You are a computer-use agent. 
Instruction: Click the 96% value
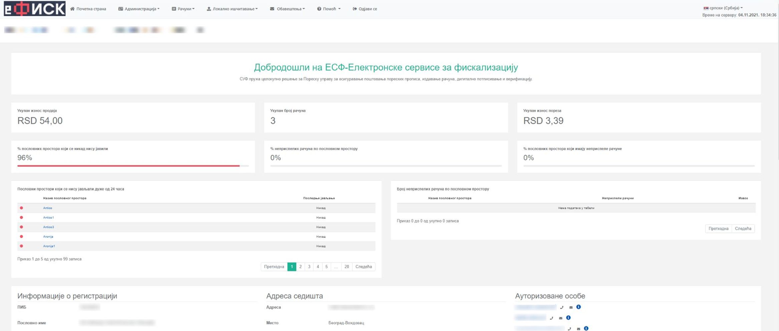click(25, 158)
